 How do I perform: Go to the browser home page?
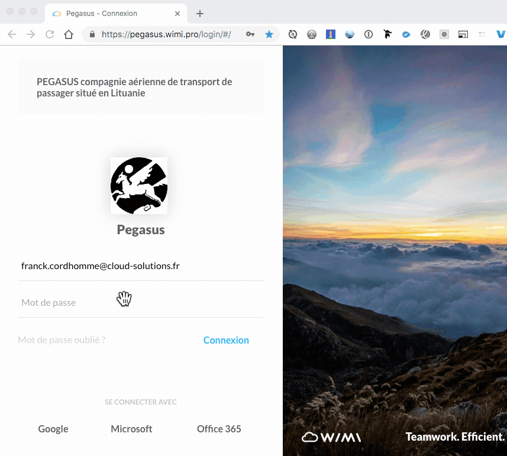[69, 34]
